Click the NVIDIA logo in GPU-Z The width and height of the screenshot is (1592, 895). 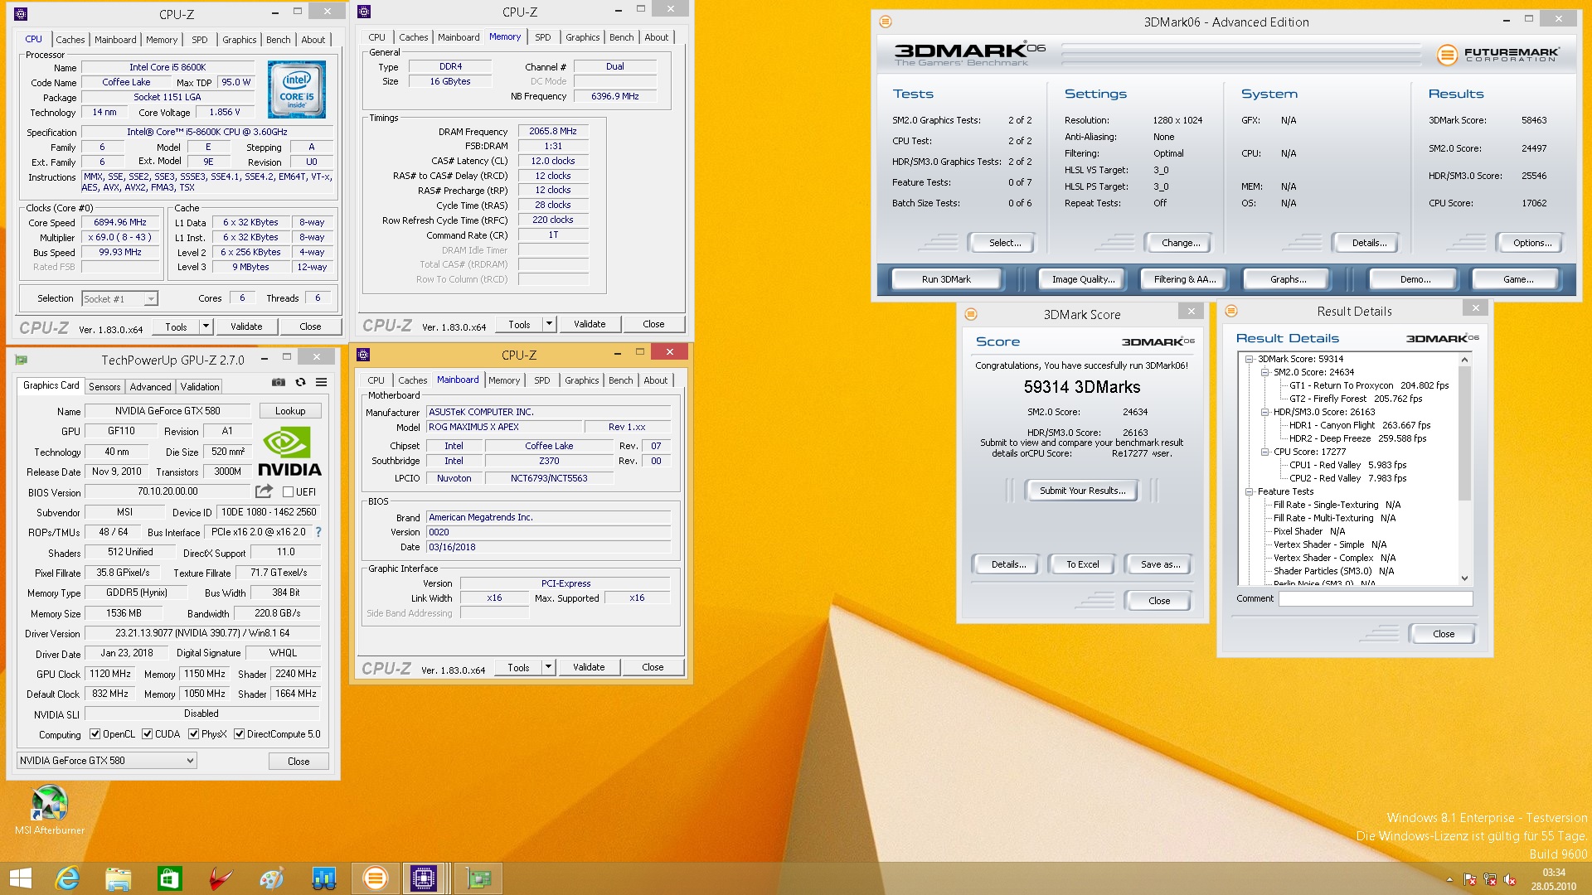pyautogui.click(x=289, y=452)
